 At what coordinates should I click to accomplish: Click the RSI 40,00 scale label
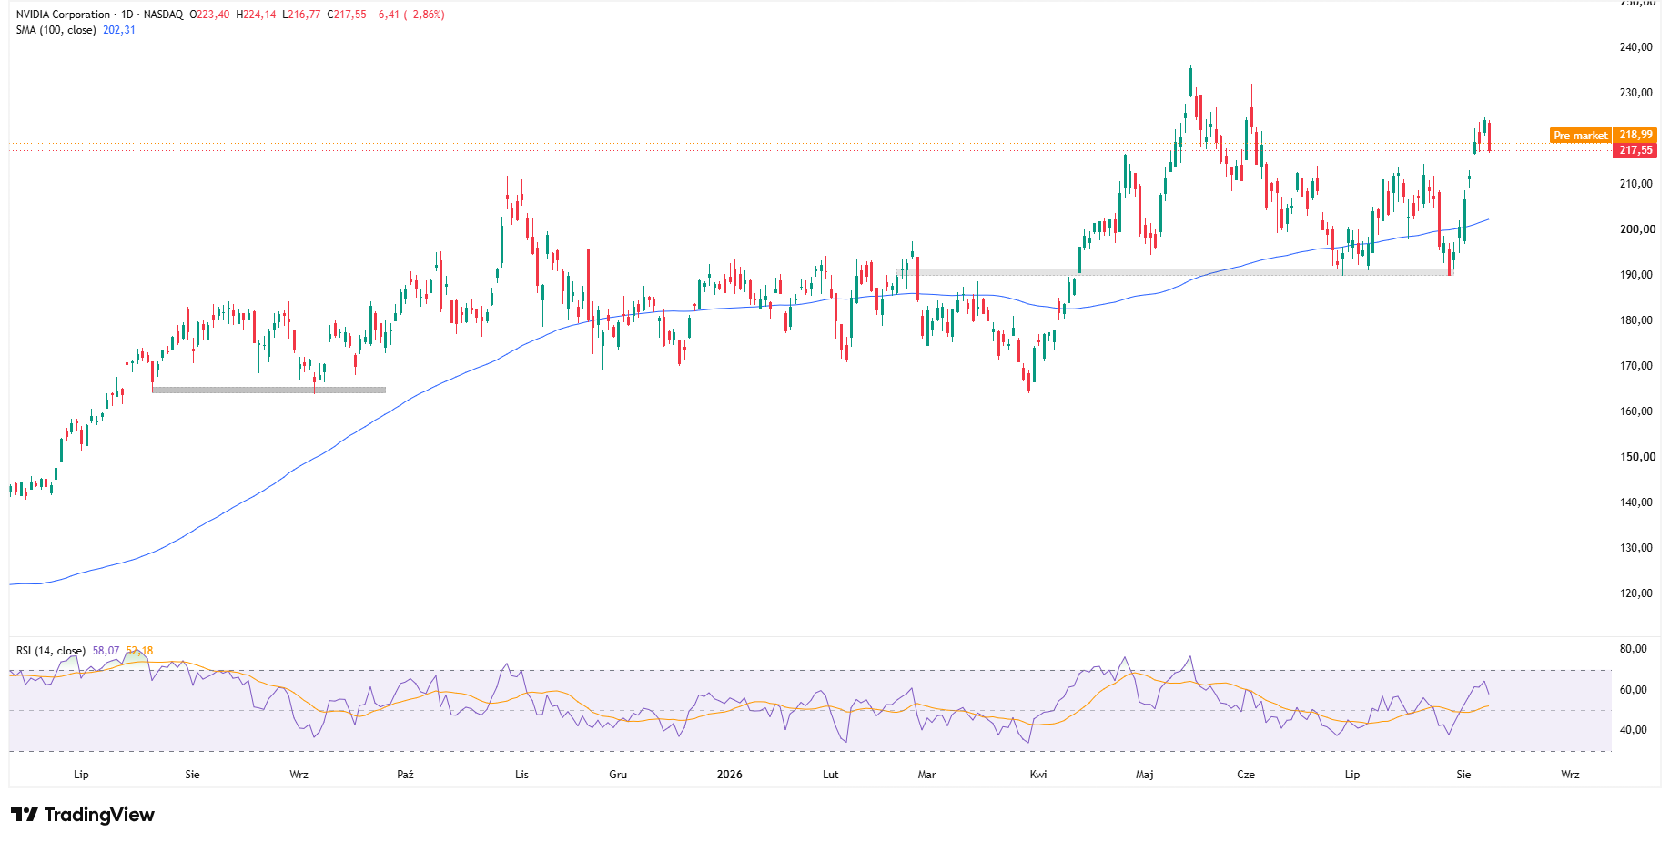click(x=1633, y=730)
